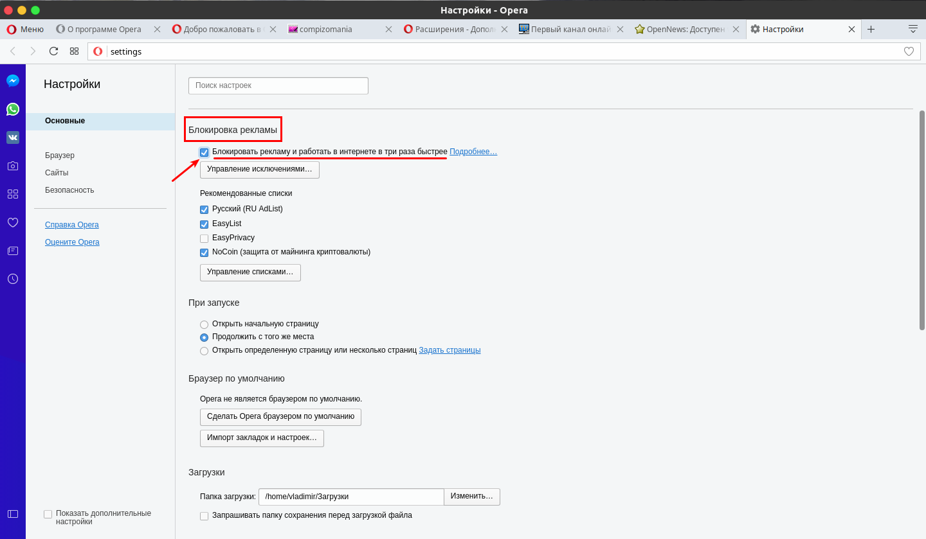Select Сайты settings section
The height and width of the screenshot is (539, 926).
pyautogui.click(x=57, y=173)
